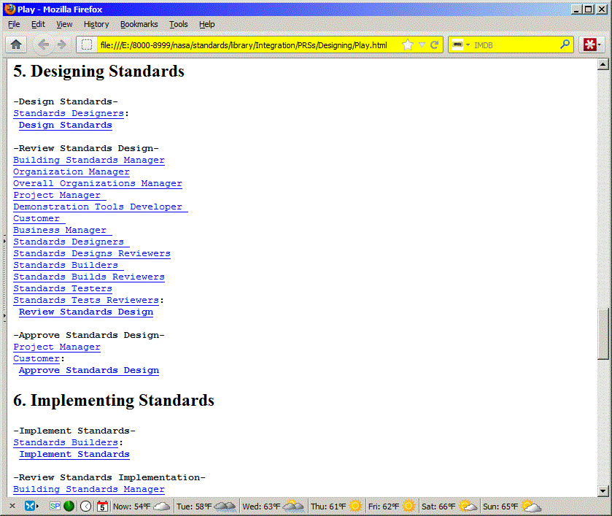The height and width of the screenshot is (516, 612).
Task: Open the Organization Manager link
Action: [71, 172]
